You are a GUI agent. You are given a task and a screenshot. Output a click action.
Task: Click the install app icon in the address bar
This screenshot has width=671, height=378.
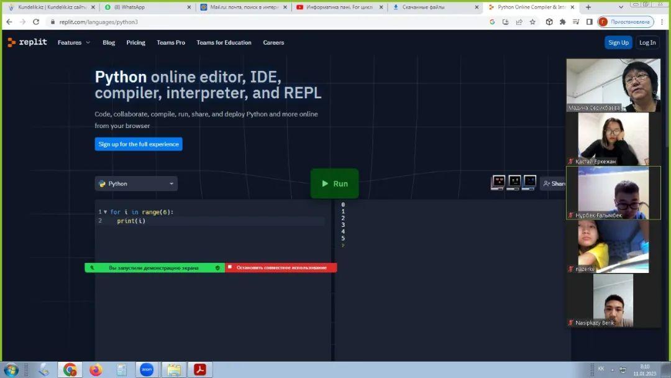coord(505,22)
